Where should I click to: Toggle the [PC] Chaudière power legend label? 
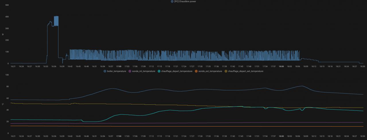click(x=185, y=1)
